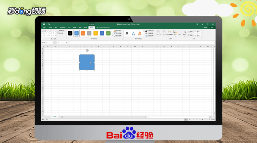
Task: Open 文本填充 (Text Fill) menu
Action: pyautogui.click(x=149, y=31)
